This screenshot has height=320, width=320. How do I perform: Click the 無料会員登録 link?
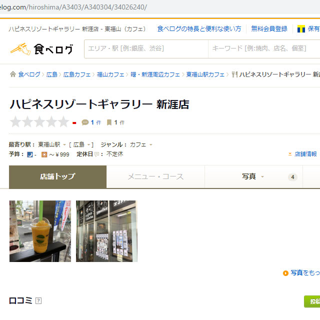click(x=269, y=29)
